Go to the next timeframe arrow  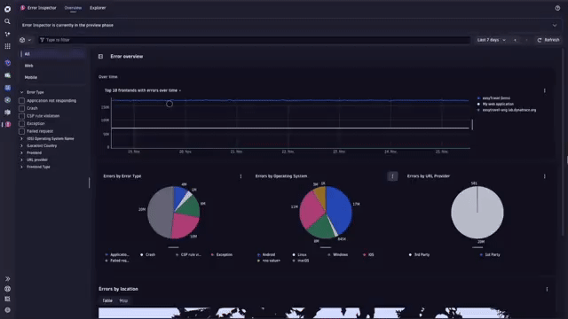point(526,40)
